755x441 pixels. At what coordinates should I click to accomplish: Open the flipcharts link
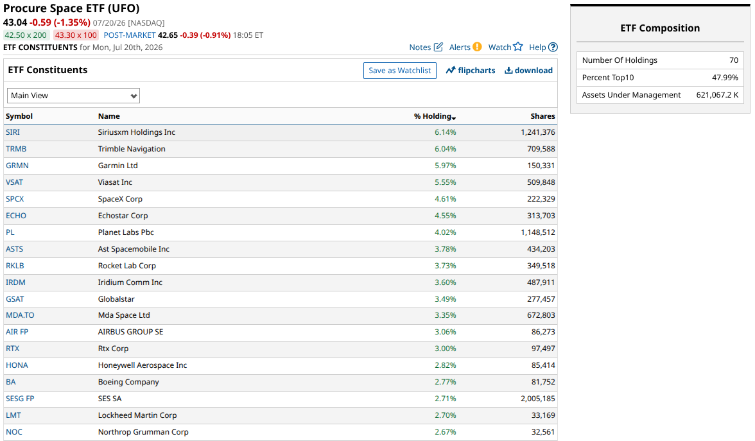[476, 71]
